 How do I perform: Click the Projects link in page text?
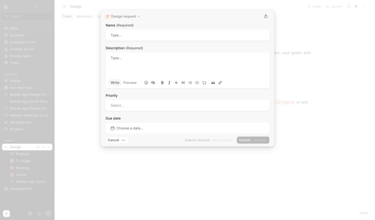[x=285, y=102]
